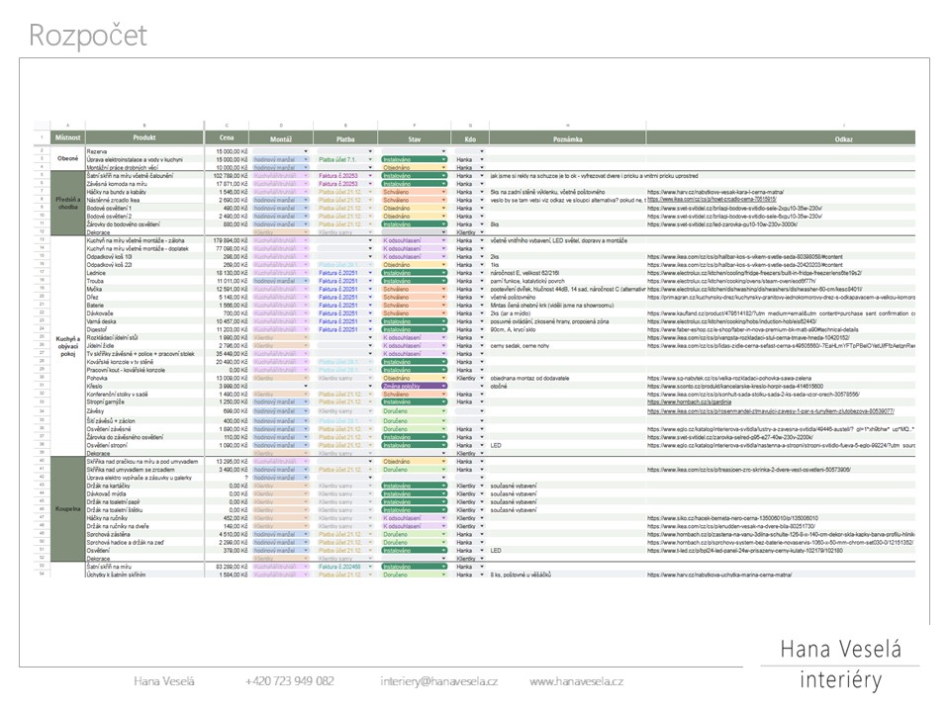Open the Stav dropdown for Lednice row
The image size is (950, 712).
coord(414,273)
